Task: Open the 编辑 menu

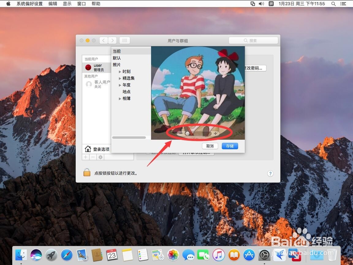Action: pos(53,4)
